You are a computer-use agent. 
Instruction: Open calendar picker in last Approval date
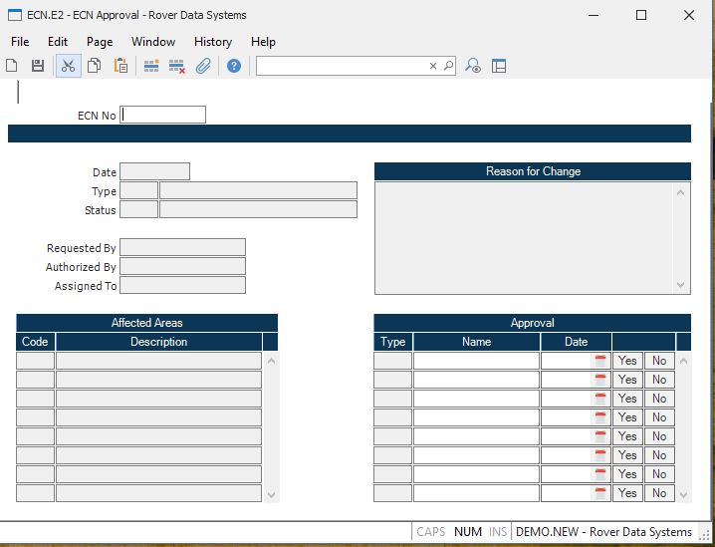[x=600, y=493]
